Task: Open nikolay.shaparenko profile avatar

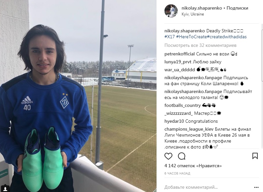Action: [171, 11]
